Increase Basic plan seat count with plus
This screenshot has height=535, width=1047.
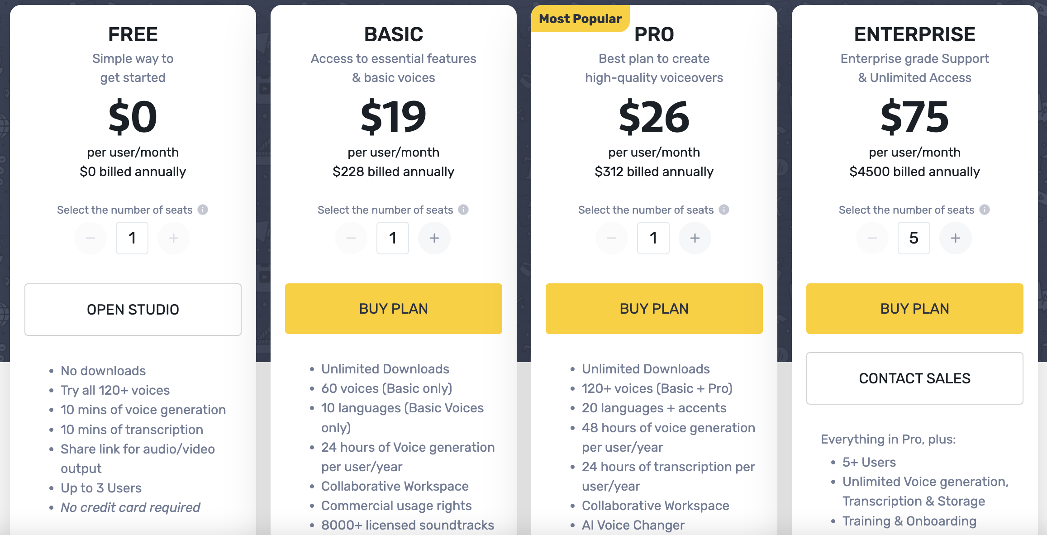pos(434,238)
